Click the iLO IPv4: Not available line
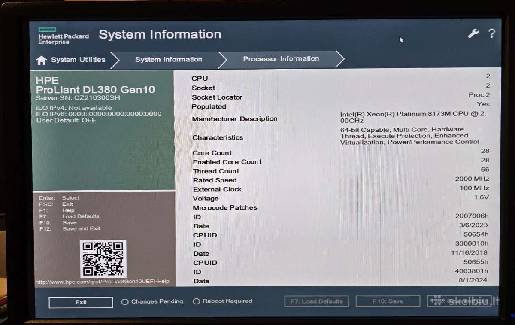 pos(74,108)
